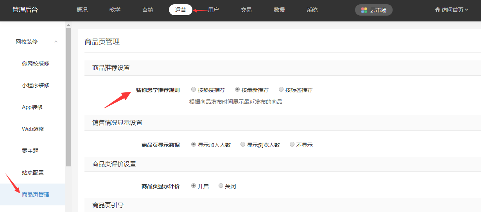Viewport: 481px width, 212px height.
Task: Select the 运营 menu tab
Action: (x=181, y=10)
